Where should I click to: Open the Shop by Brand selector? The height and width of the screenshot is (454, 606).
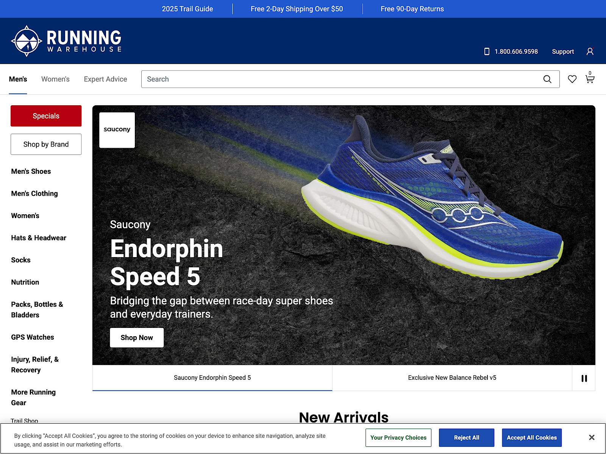[x=46, y=144]
